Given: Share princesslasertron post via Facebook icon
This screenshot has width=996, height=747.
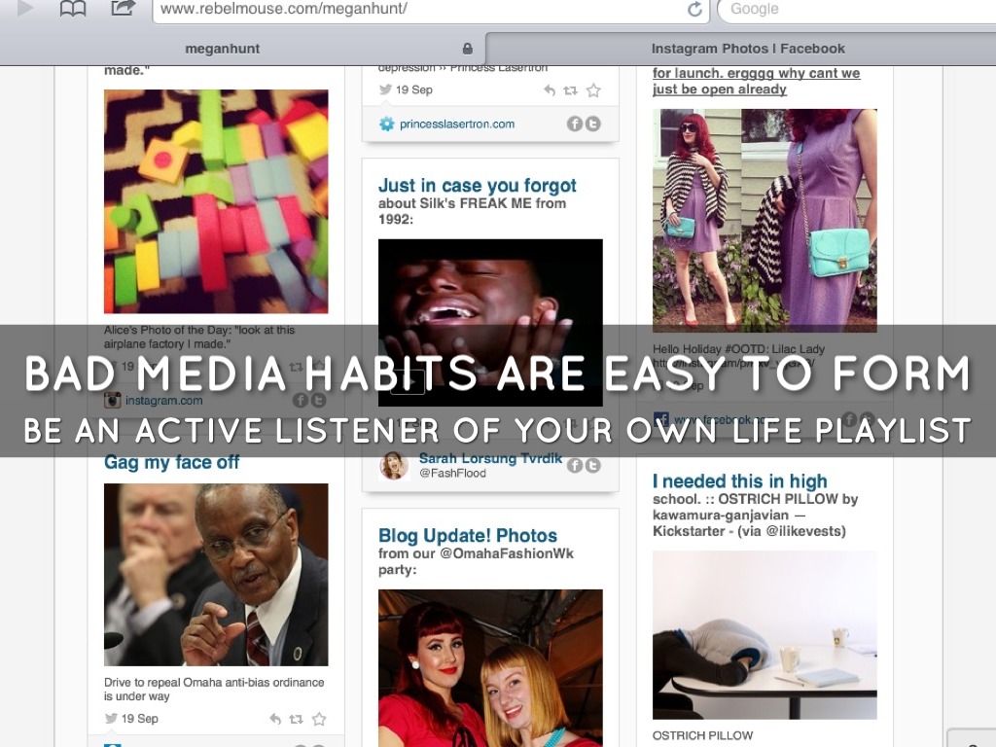Looking at the screenshot, I should click(x=575, y=124).
